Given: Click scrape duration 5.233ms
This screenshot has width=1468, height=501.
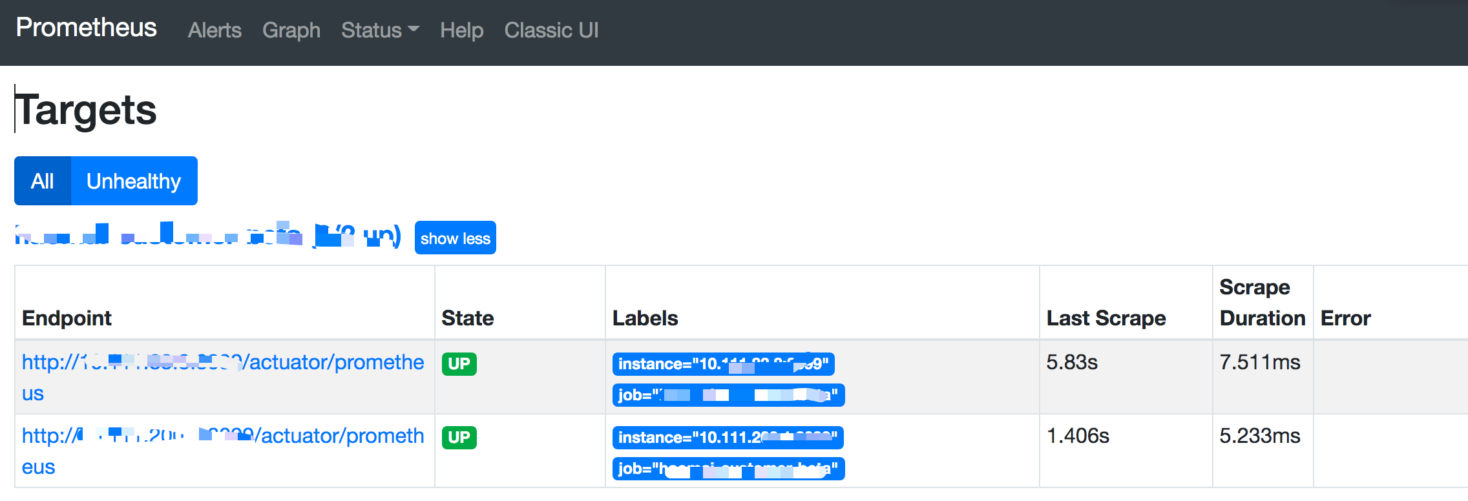Looking at the screenshot, I should click(x=1260, y=436).
